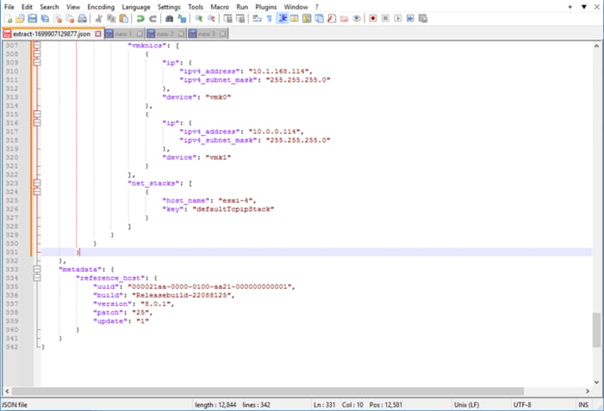Screen dimensions: 604x411
Task: Click Unix (LF) in status bar
Action: point(466,404)
